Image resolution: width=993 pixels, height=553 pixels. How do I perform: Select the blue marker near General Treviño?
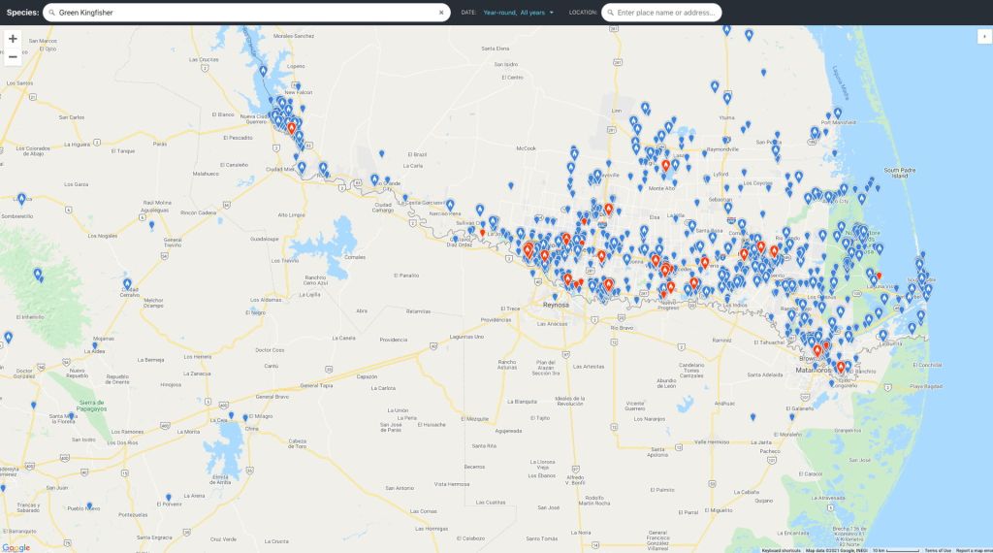coord(151,225)
